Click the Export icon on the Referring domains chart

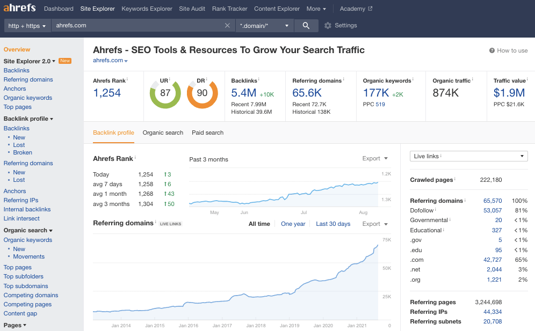(x=385, y=224)
